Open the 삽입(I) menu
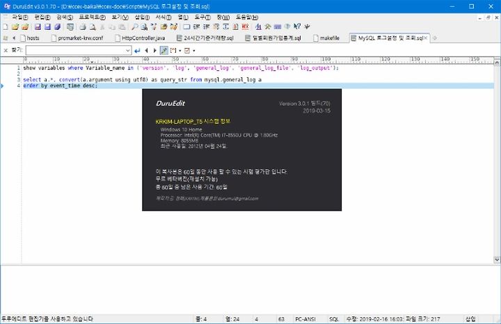 pos(142,17)
